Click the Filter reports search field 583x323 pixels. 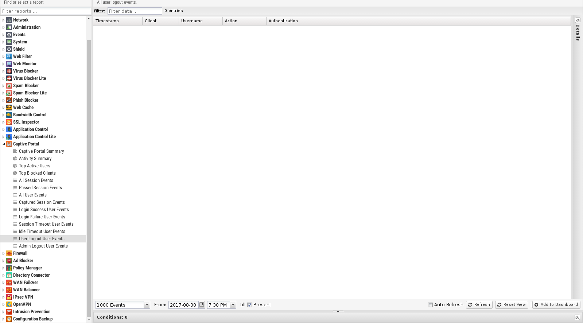(46, 11)
